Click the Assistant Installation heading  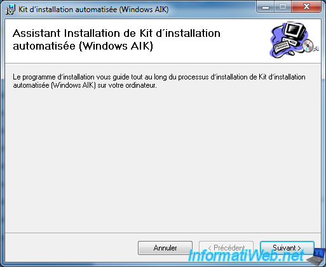pos(116,39)
